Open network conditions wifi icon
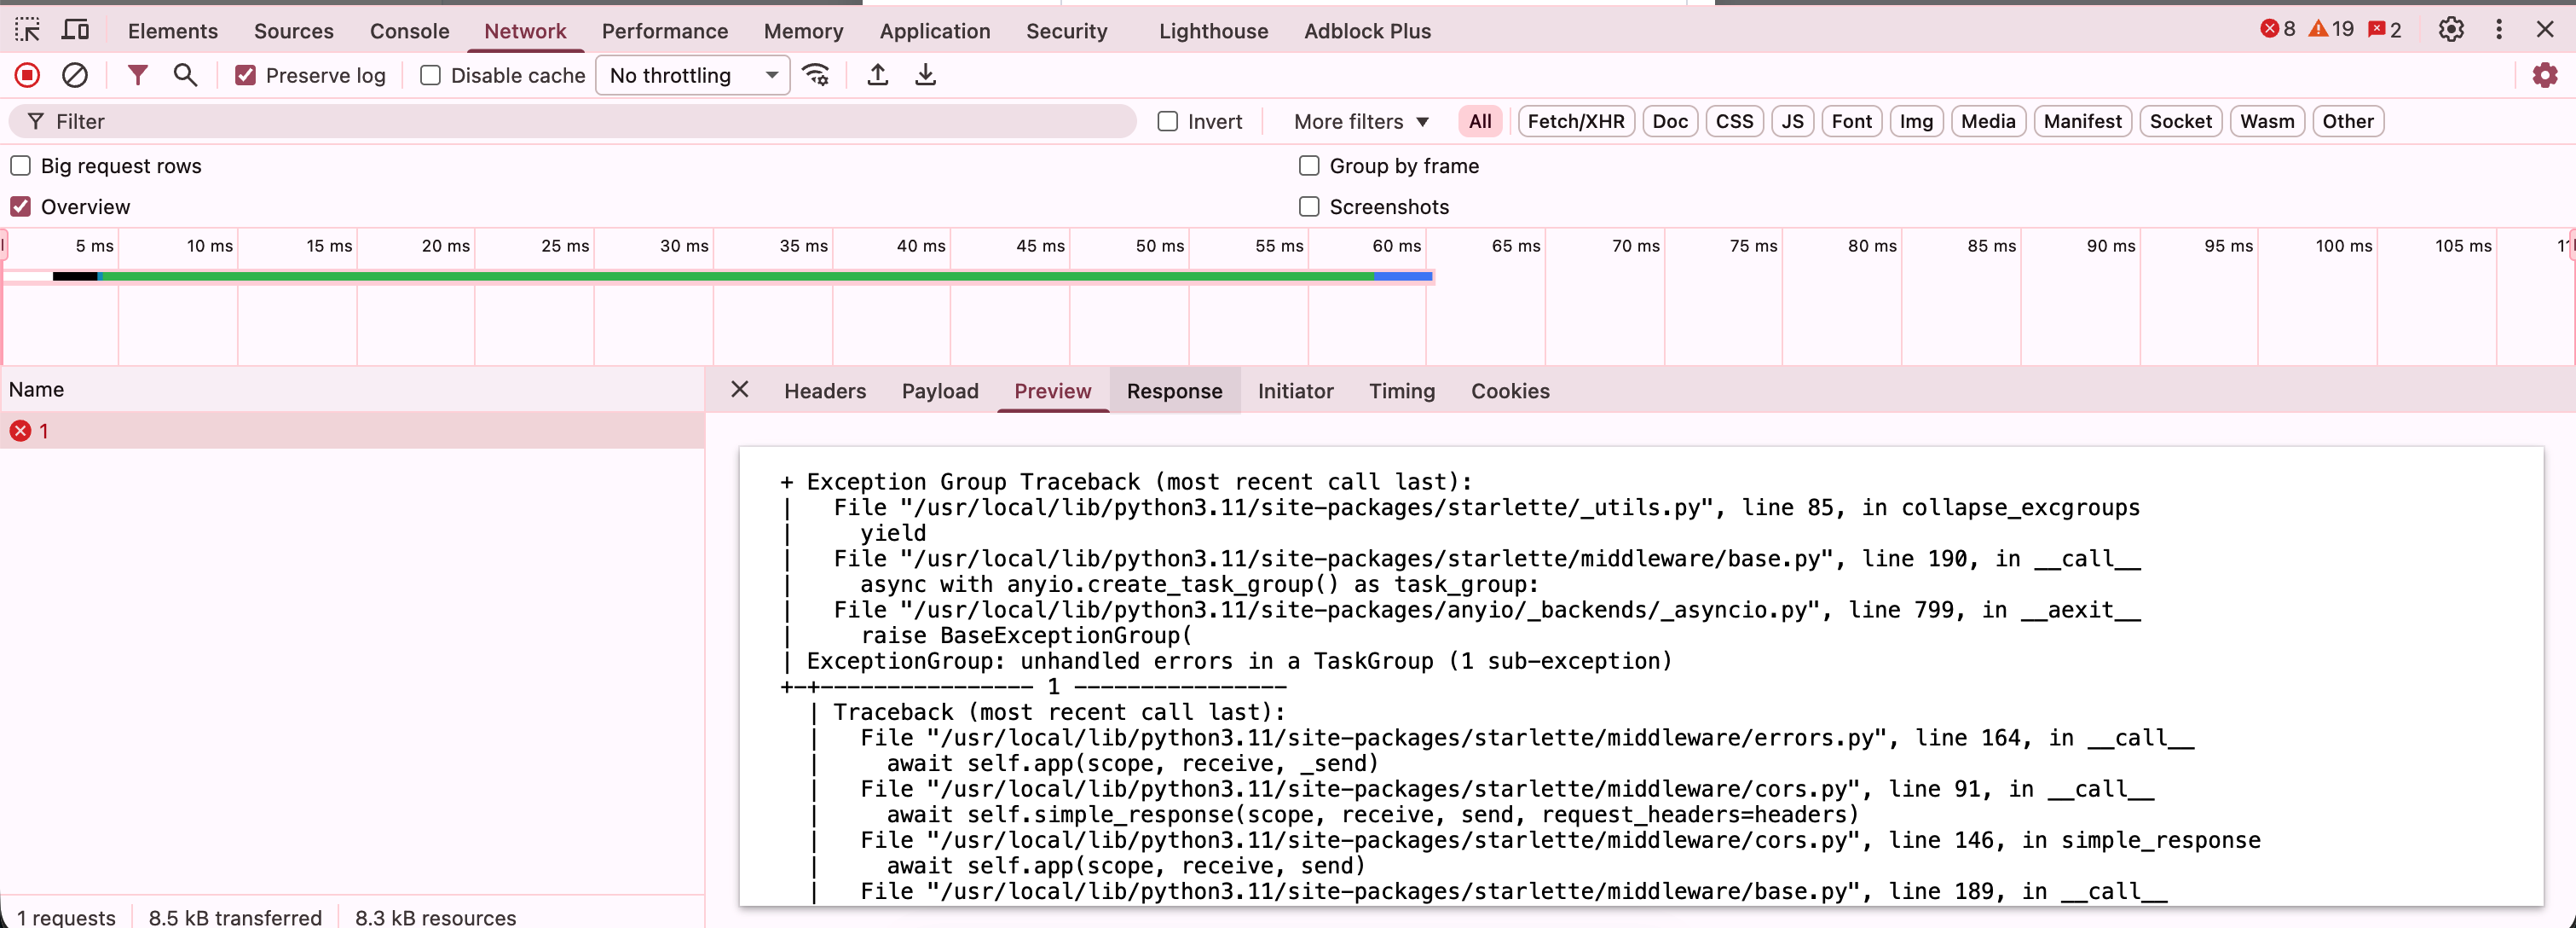 [816, 75]
